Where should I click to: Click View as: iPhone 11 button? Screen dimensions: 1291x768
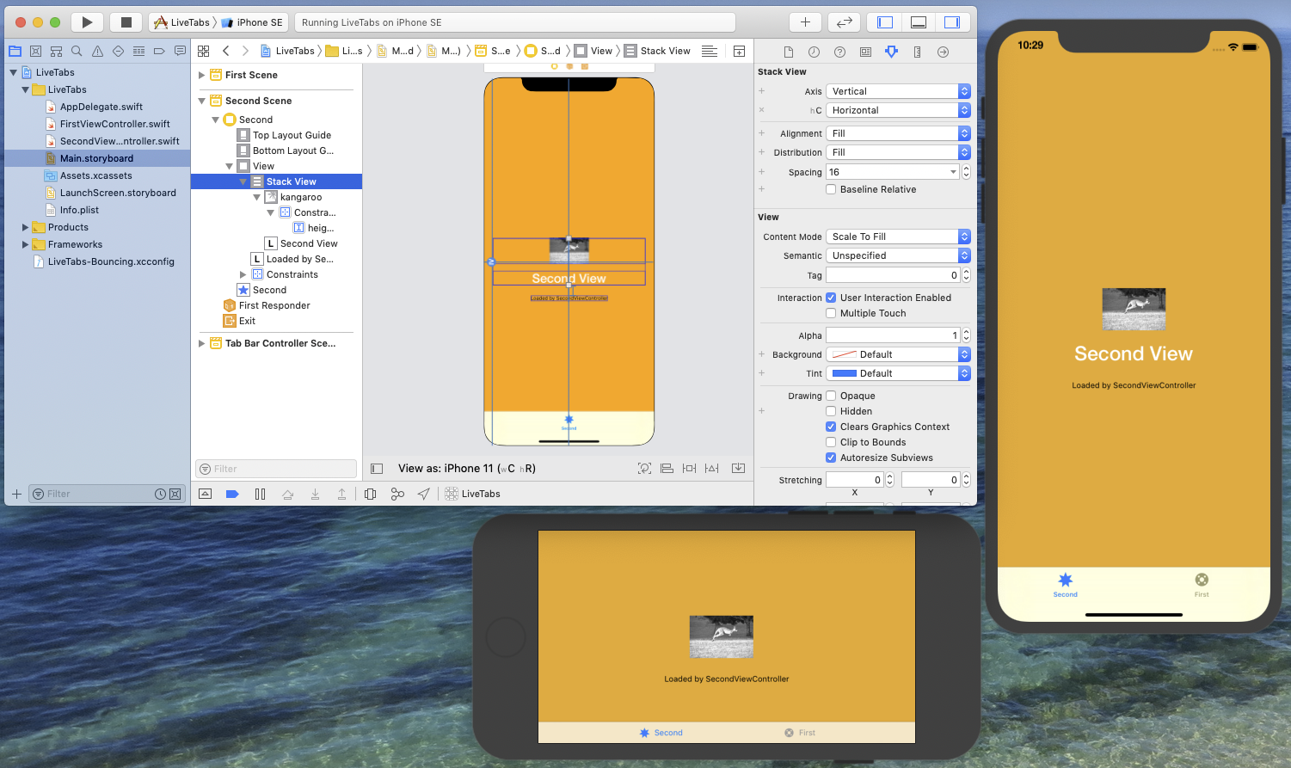pyautogui.click(x=467, y=469)
